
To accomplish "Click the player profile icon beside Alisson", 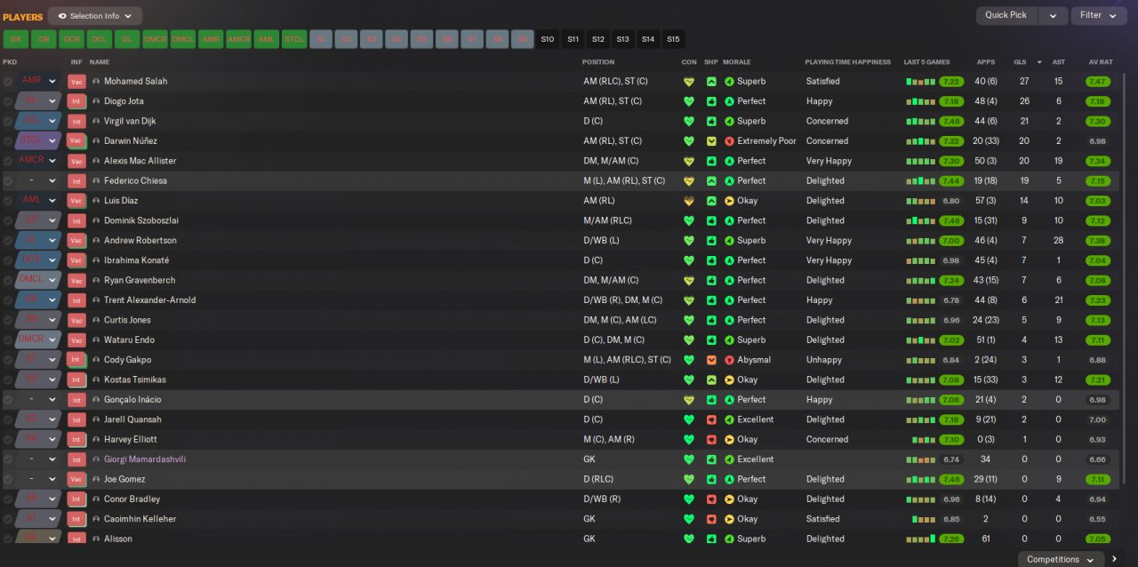I will tap(96, 539).
